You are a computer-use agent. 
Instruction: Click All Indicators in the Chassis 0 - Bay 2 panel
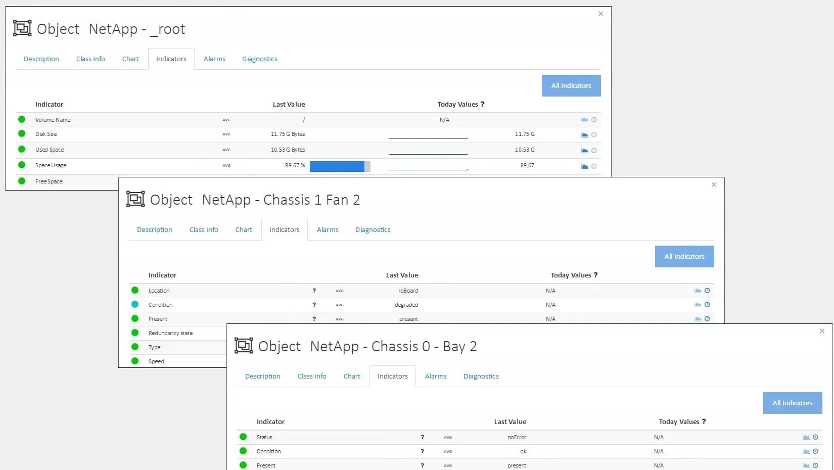pyautogui.click(x=792, y=403)
